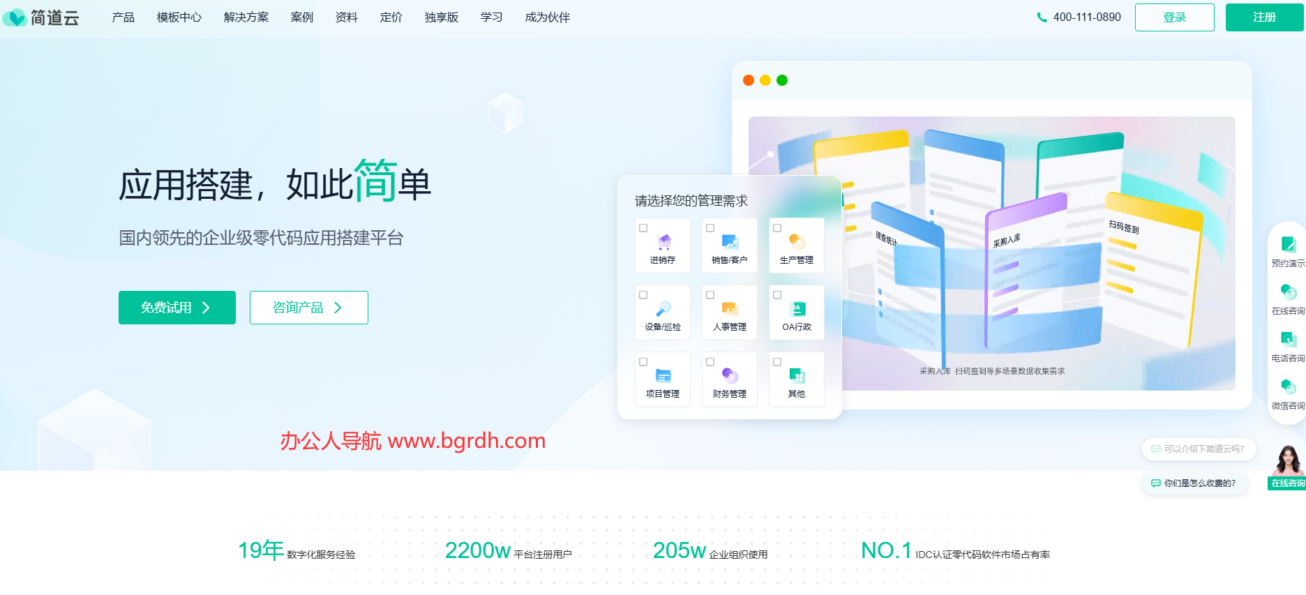Open the 资料 menu
Screen dimensions: 1306x595
coord(346,17)
